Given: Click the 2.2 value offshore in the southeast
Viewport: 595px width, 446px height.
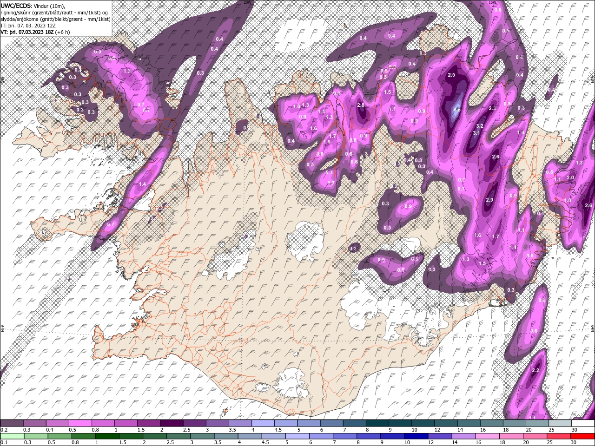Looking at the screenshot, I should pos(535,370).
